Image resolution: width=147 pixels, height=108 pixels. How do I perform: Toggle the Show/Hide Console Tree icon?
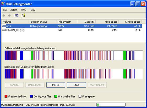click(16, 16)
